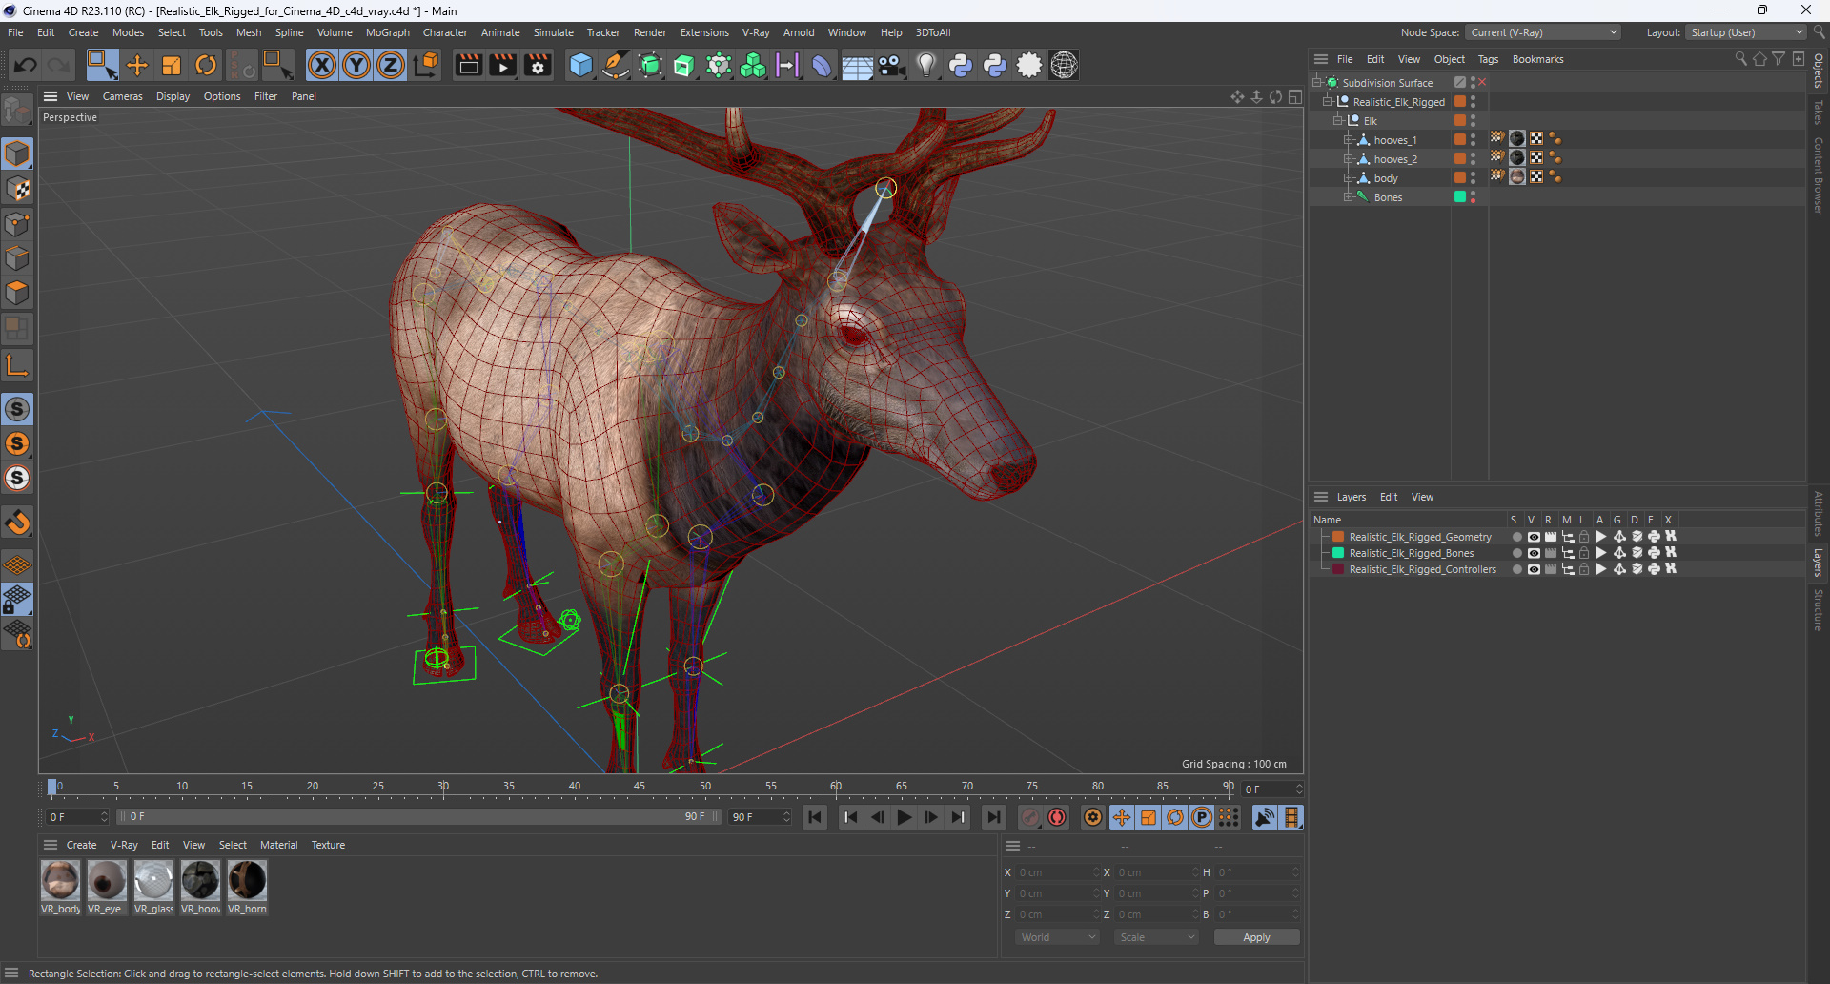Click the Play Forwards button

905,817
